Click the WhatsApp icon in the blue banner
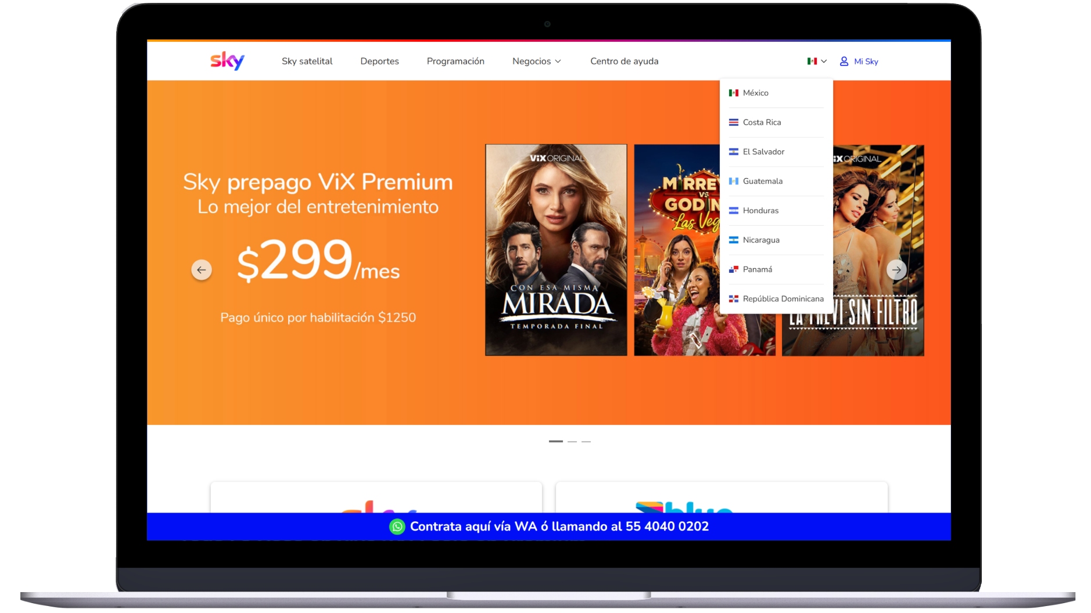 397,527
